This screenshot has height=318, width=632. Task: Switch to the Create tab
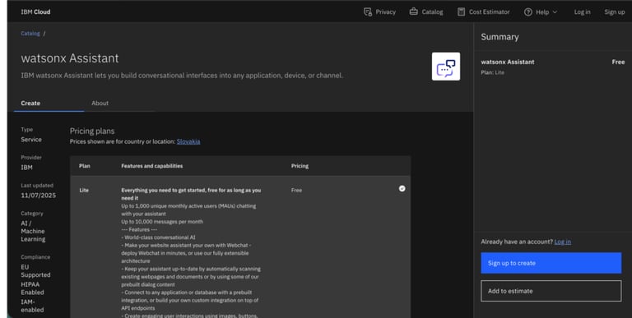click(49, 104)
